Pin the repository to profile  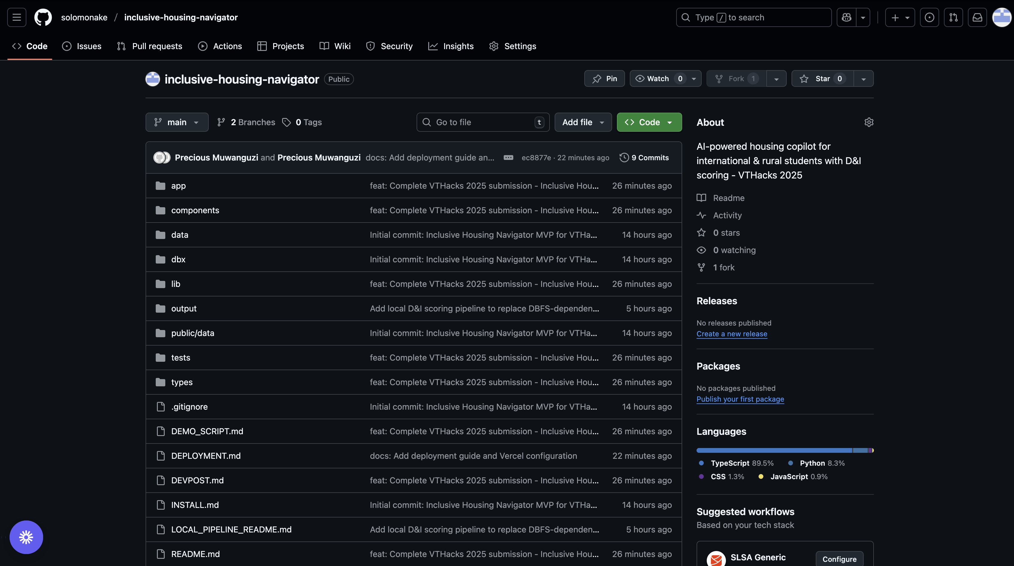click(x=604, y=79)
